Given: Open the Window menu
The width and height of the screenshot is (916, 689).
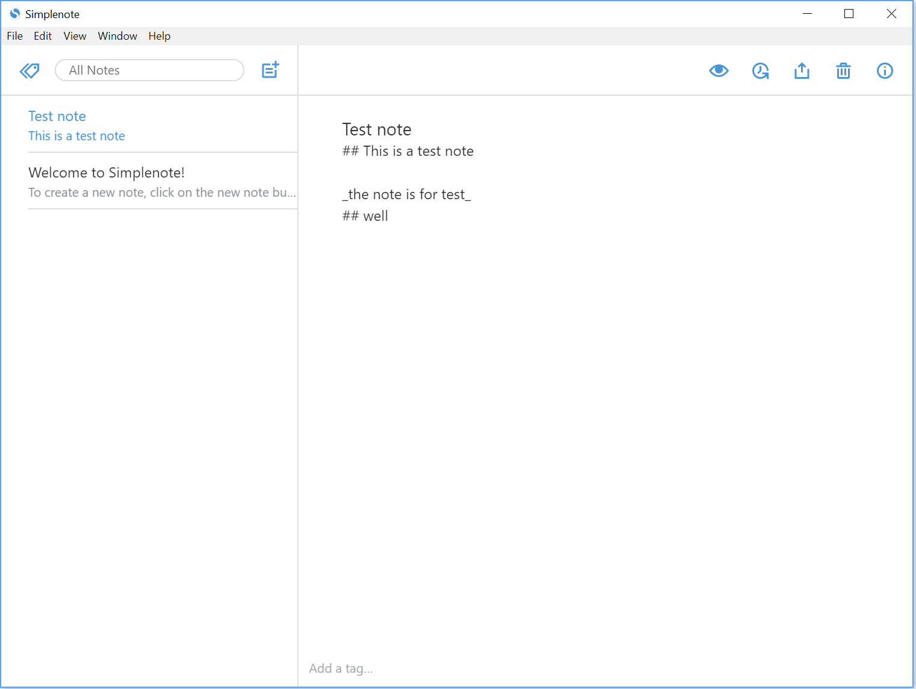Looking at the screenshot, I should (117, 36).
